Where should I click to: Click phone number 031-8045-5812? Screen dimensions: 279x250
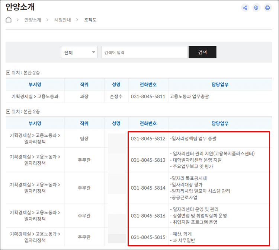148,139
